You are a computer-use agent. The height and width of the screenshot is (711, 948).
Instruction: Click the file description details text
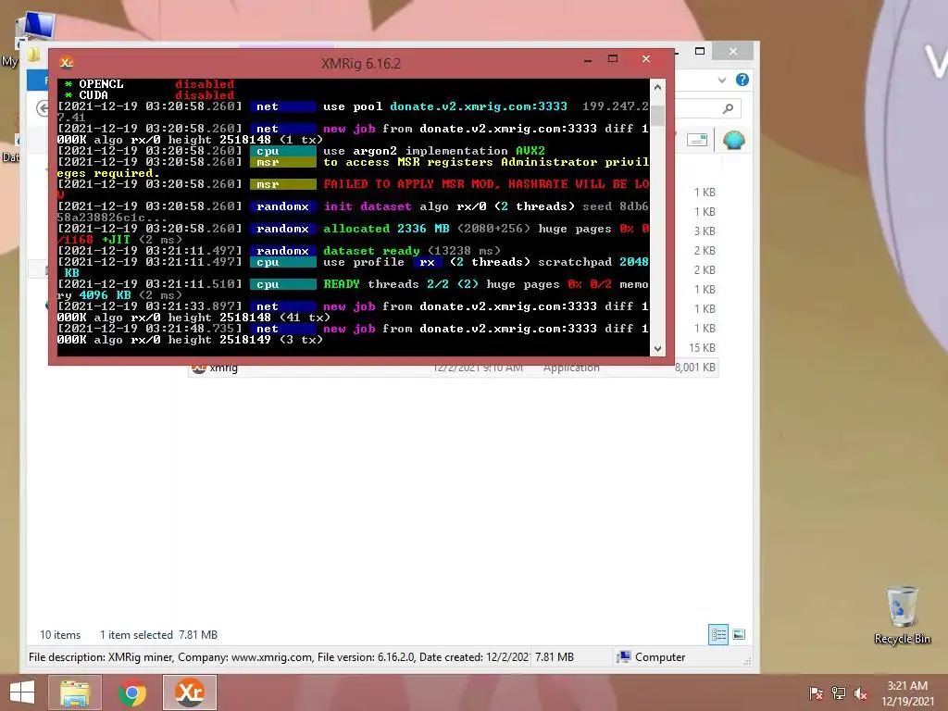[x=279, y=657]
